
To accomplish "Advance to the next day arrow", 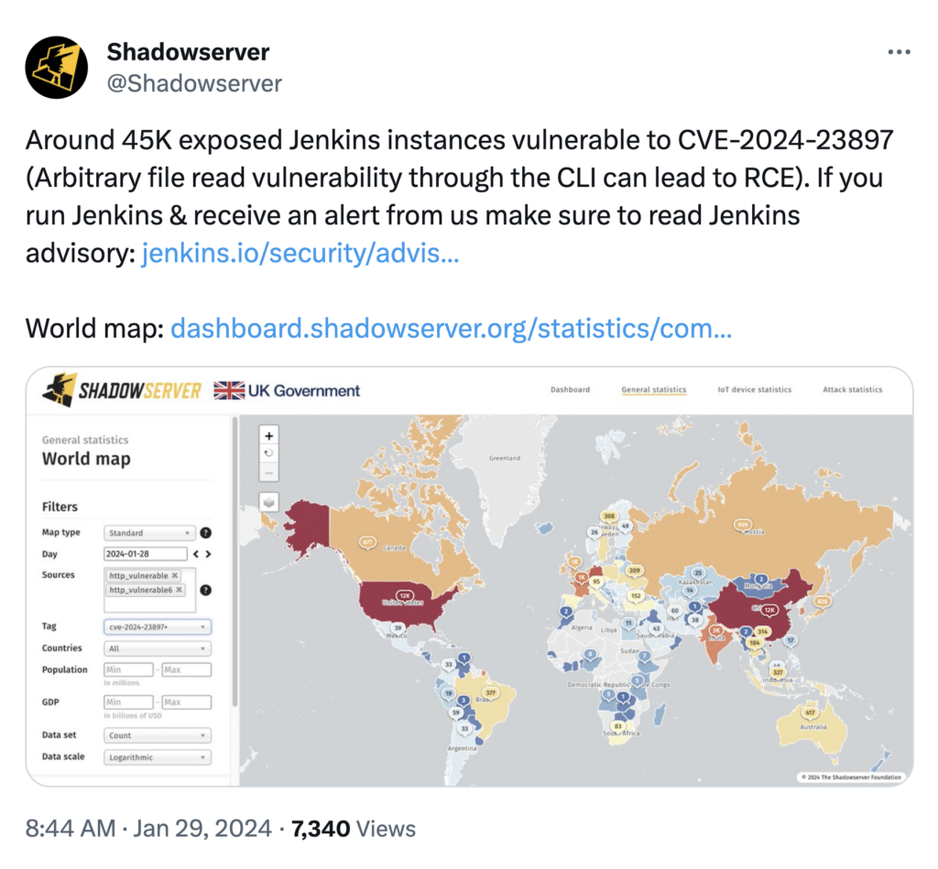I will point(209,554).
